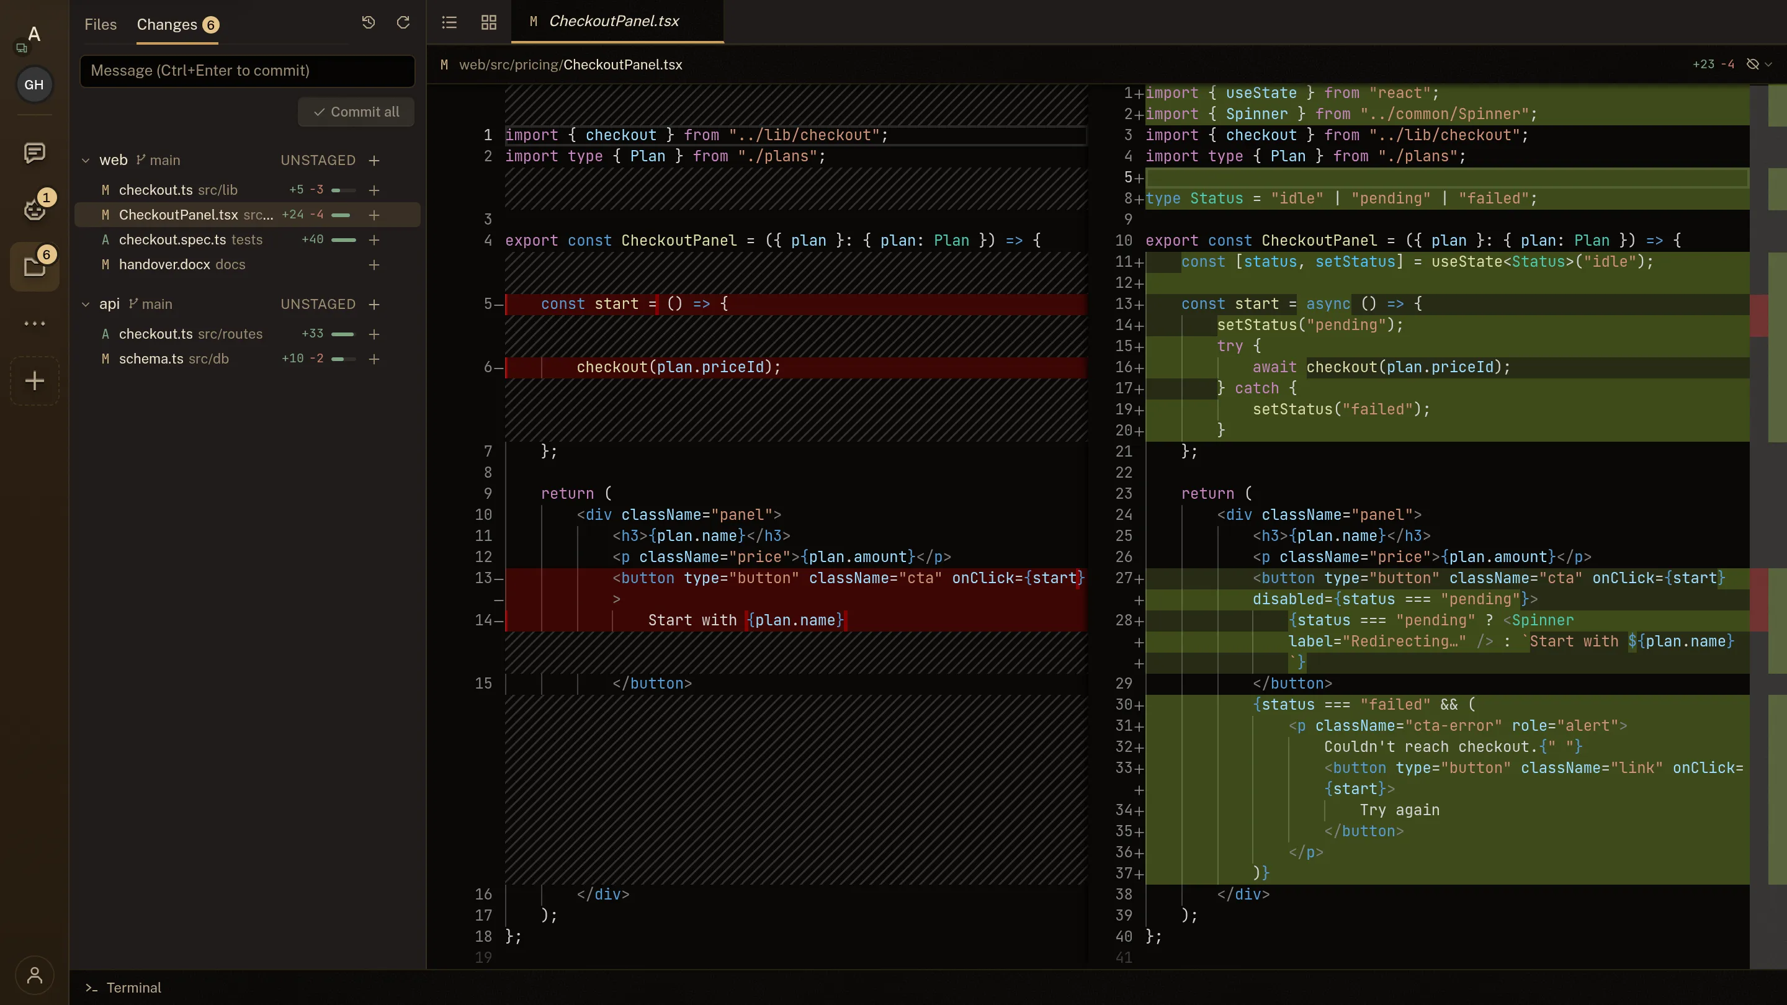
Task: Stage all api repo changes
Action: pyautogui.click(x=374, y=305)
